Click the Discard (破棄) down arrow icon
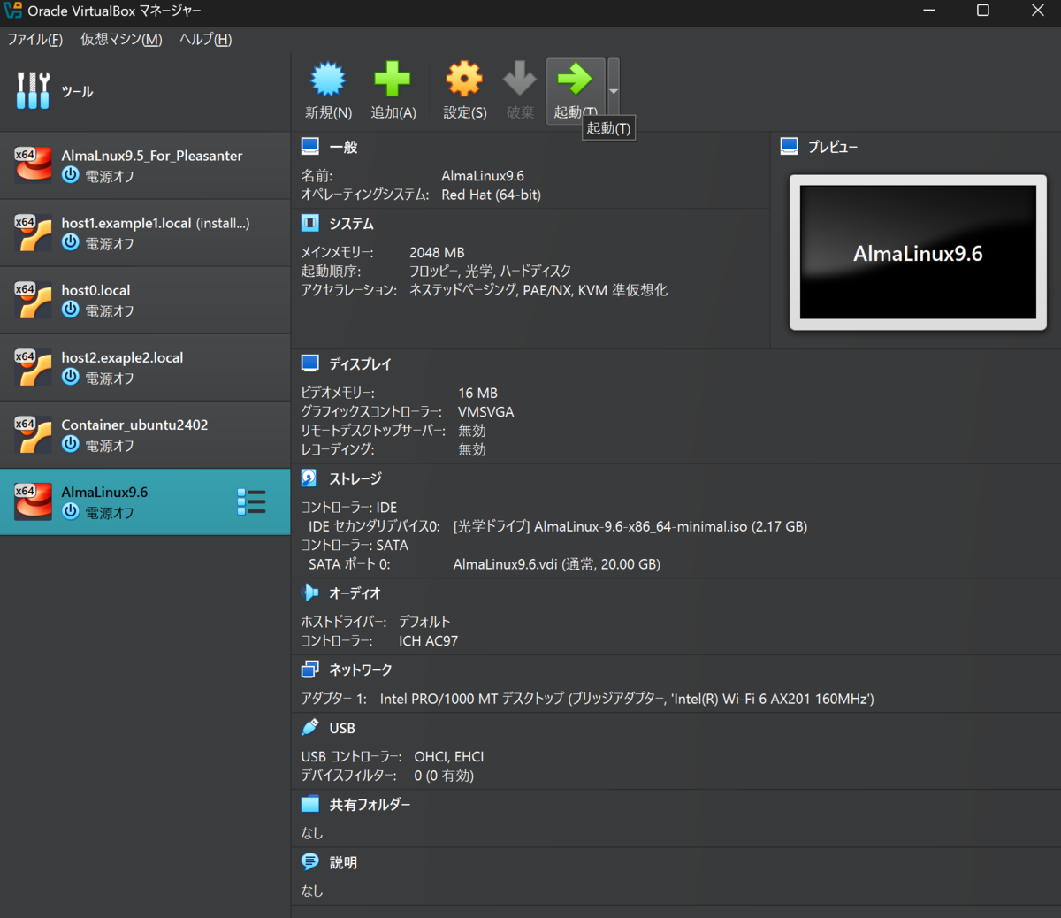The image size is (1061, 918). click(x=520, y=80)
